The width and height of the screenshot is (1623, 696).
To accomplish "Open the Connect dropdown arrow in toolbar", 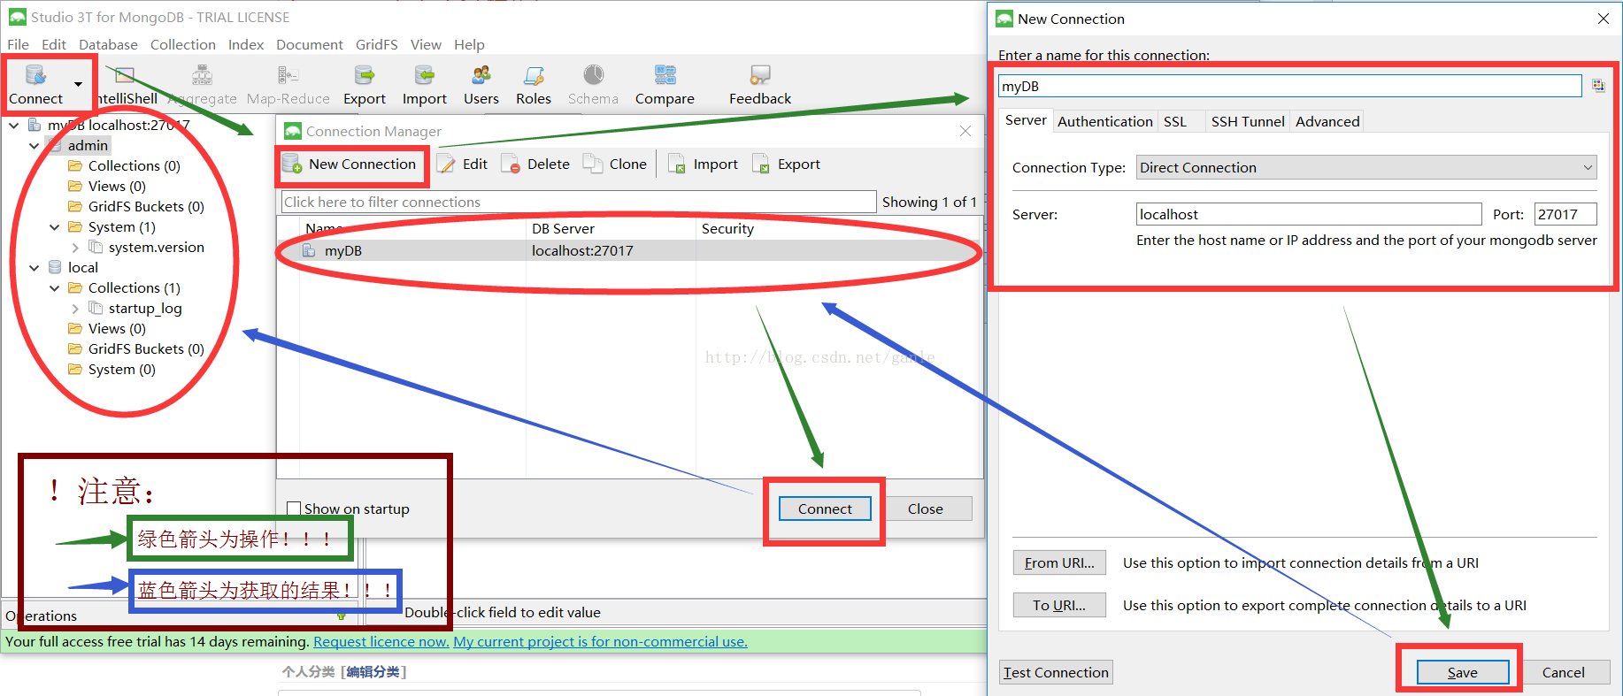I will [x=78, y=85].
